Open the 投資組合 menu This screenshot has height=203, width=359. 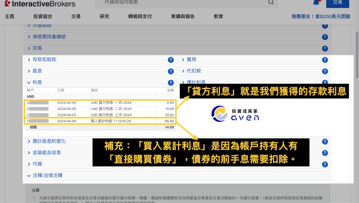click(43, 16)
